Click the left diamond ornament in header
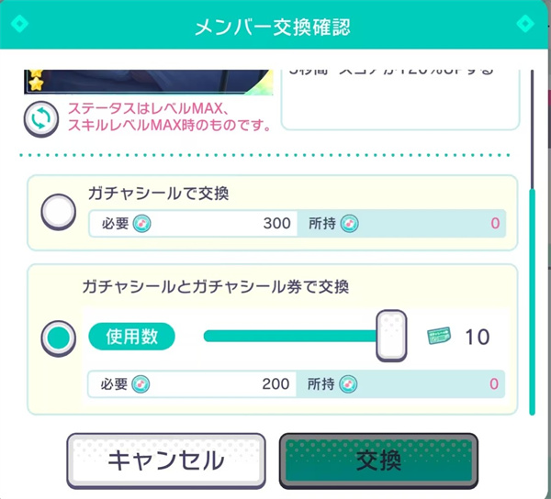Viewport: 551px width, 499px height. (20, 24)
